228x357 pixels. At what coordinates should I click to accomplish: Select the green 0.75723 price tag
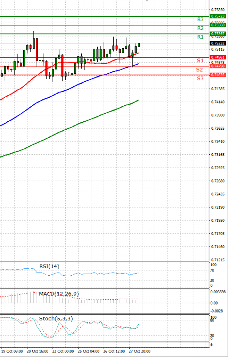(x=218, y=16)
